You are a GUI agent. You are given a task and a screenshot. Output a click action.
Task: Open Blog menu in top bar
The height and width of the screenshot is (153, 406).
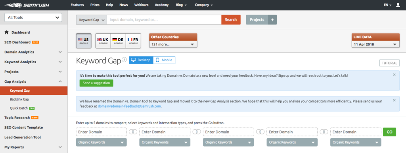click(181, 5)
